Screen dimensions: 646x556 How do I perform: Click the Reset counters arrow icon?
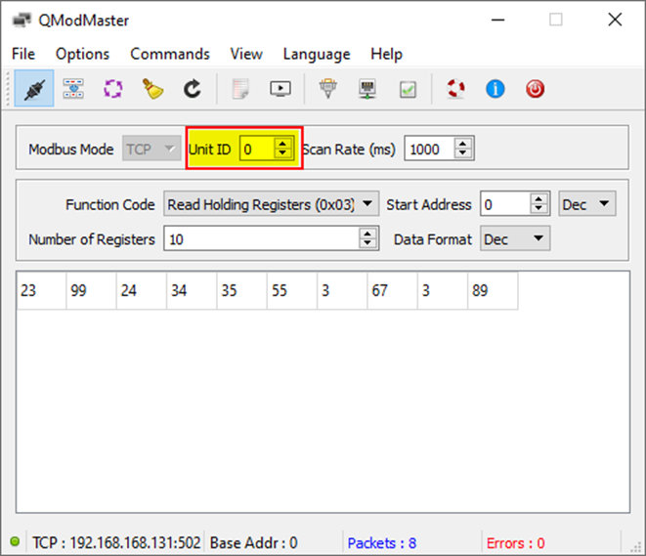193,89
